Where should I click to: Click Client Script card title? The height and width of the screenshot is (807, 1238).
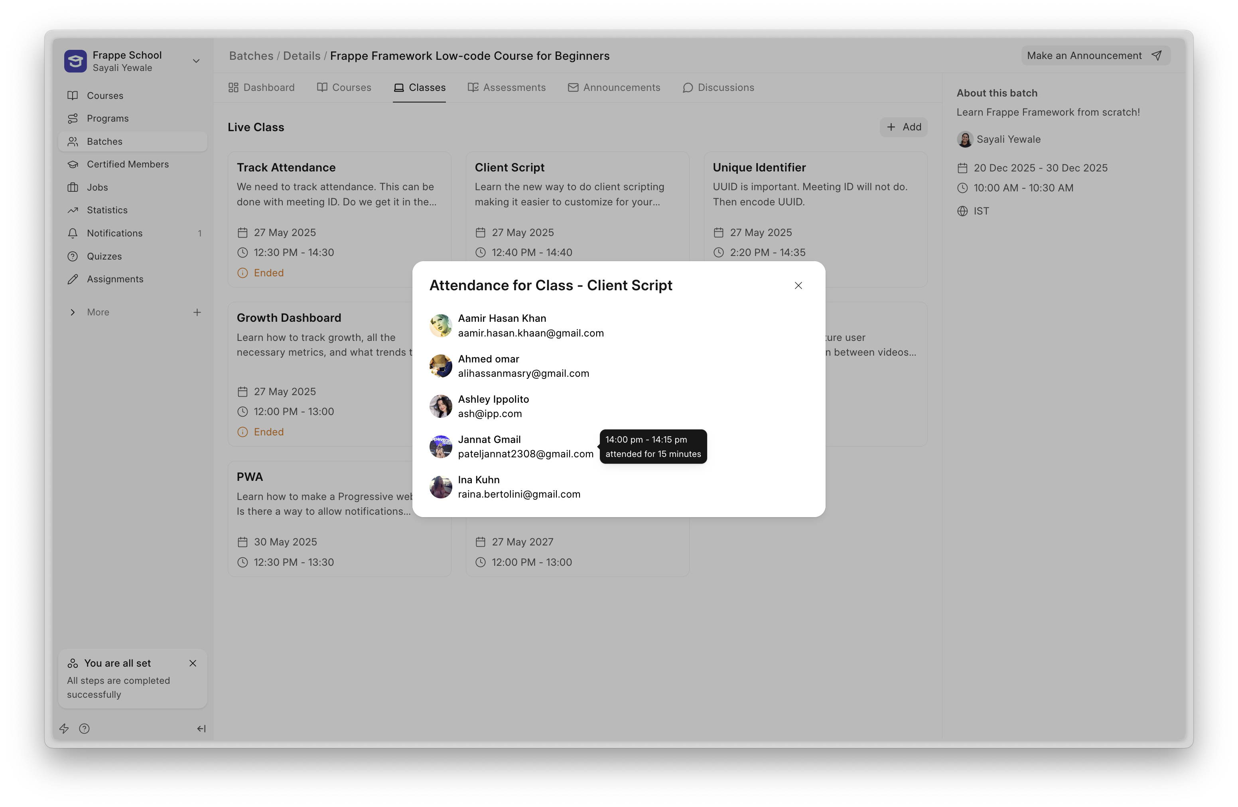click(509, 167)
